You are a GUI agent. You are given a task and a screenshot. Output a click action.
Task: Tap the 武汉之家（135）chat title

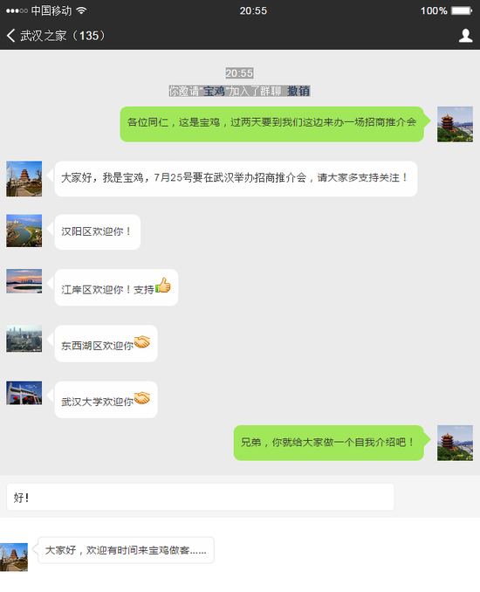62,36
